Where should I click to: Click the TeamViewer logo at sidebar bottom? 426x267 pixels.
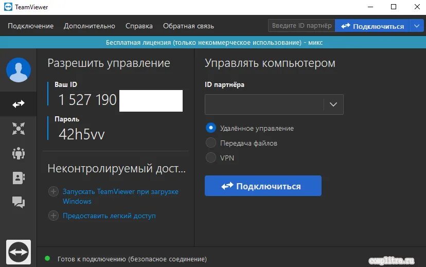[19, 252]
